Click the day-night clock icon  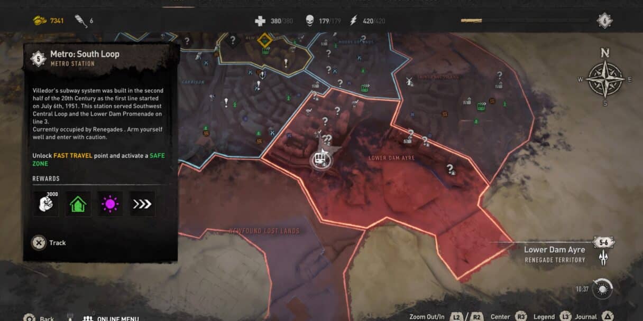pyautogui.click(x=603, y=289)
